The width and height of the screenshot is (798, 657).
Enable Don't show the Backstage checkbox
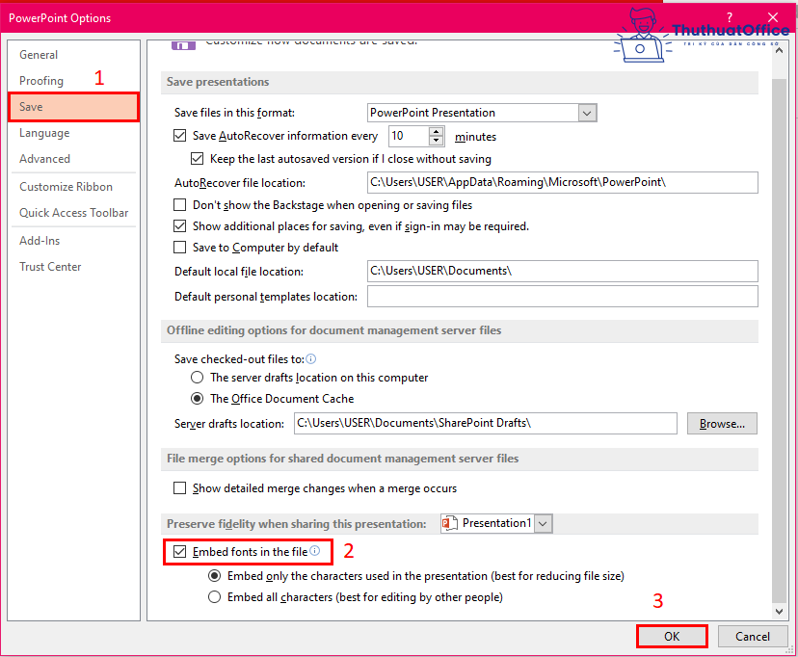179,205
